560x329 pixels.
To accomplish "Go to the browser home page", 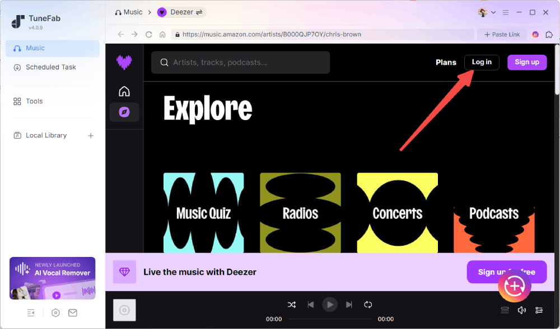I will pyautogui.click(x=162, y=35).
